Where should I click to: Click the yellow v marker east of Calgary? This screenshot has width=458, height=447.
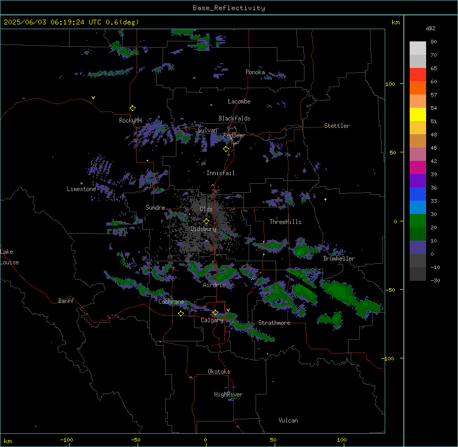pos(228,310)
